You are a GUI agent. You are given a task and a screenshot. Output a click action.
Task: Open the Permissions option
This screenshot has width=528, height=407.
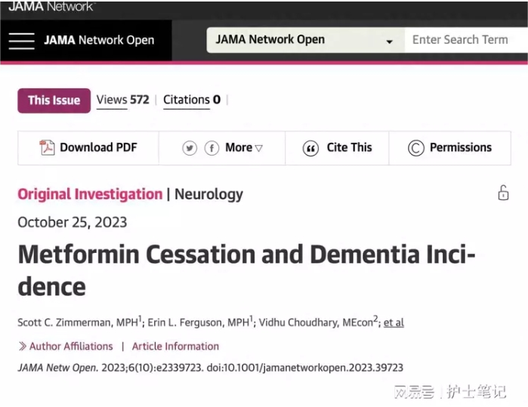click(x=461, y=147)
